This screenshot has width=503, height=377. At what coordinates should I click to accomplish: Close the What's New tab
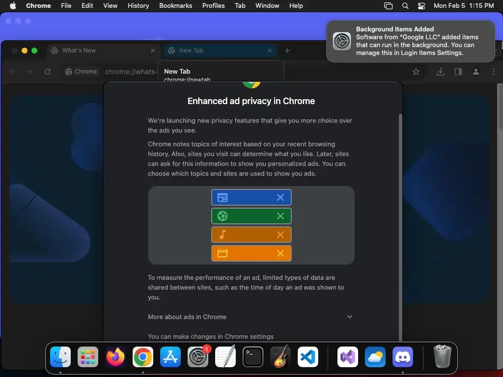pos(153,51)
